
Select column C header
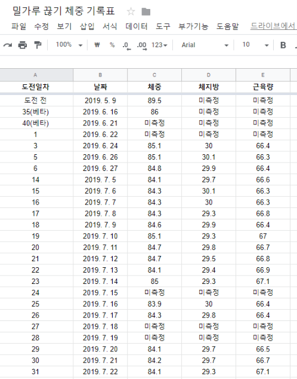coord(154,75)
